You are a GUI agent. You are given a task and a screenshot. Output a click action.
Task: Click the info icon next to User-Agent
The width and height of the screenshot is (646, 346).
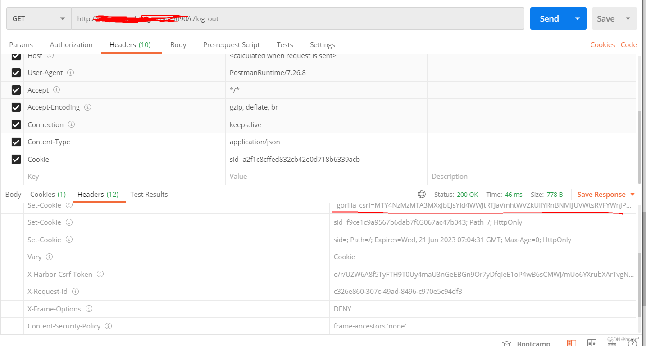(71, 72)
